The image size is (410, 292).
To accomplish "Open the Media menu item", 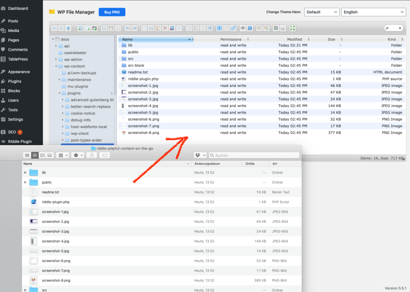I will tap(14, 30).
